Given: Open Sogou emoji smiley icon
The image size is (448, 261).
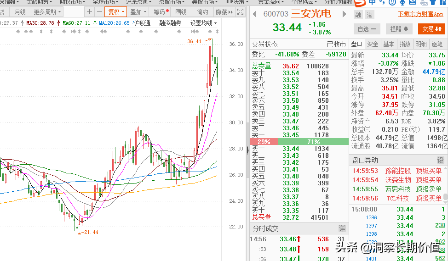Looking at the screenshot, I should click(392, 2).
